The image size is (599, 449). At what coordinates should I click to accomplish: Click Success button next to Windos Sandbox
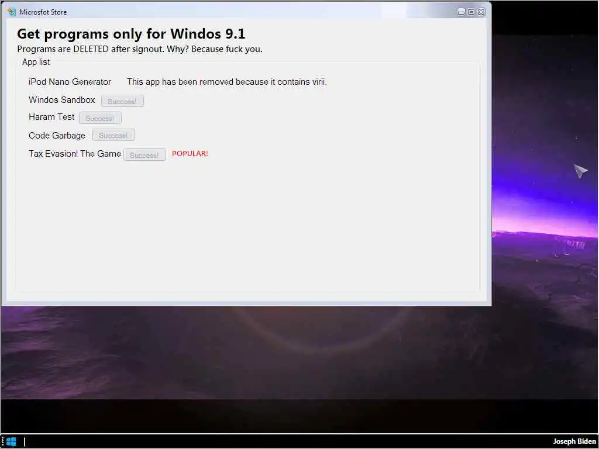point(123,101)
